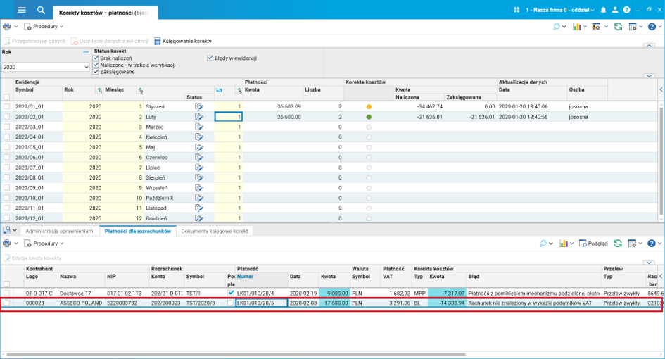
Task: Click the print icon in top toolbar
Action: point(7,27)
